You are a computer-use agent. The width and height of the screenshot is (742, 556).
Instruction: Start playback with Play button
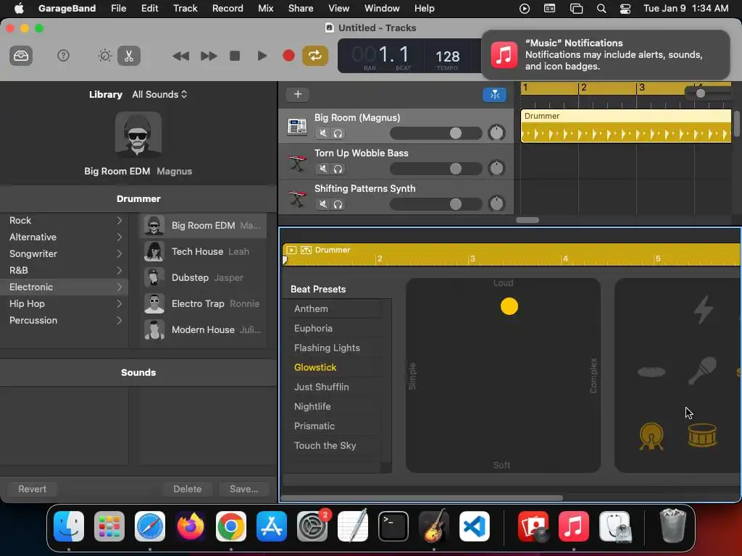coord(262,56)
